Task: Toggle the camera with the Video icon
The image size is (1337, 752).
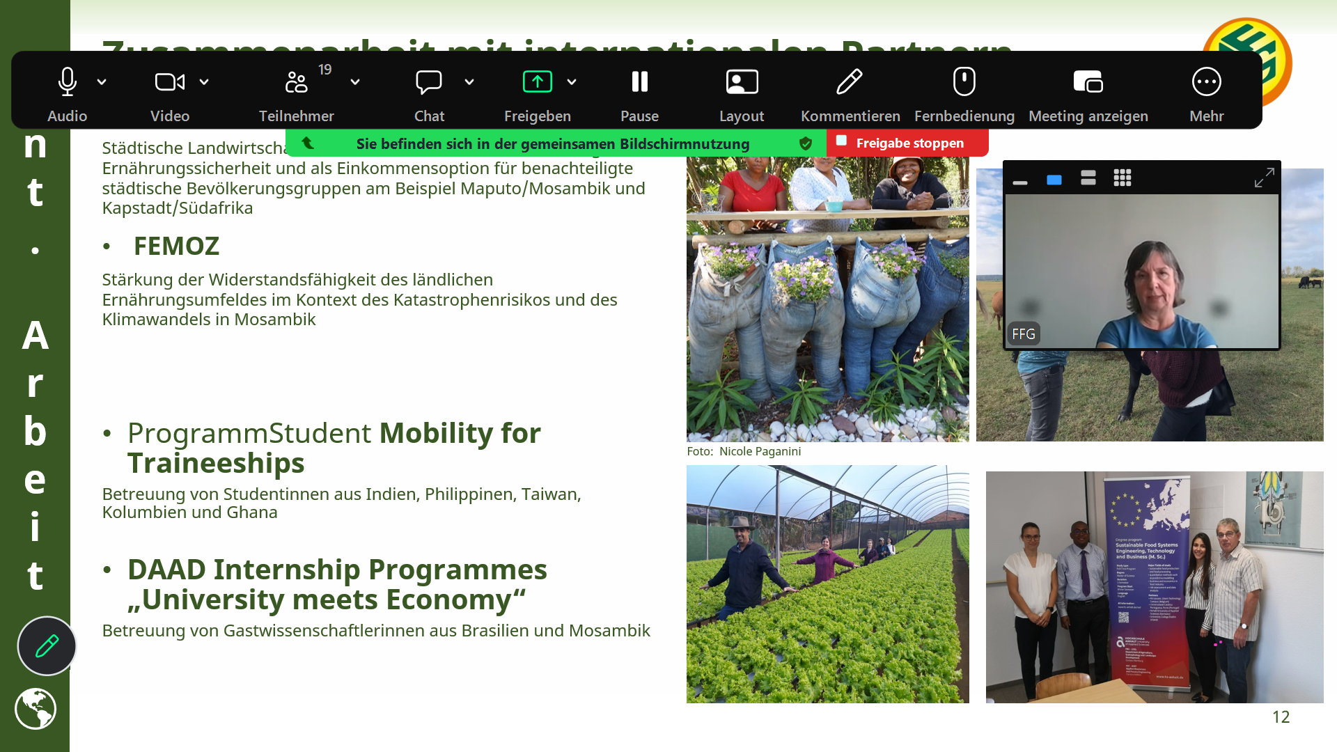Action: pyautogui.click(x=169, y=82)
